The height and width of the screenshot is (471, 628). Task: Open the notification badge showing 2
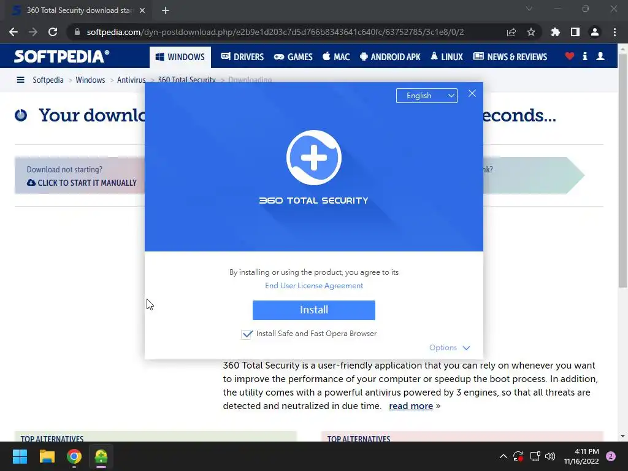611,456
